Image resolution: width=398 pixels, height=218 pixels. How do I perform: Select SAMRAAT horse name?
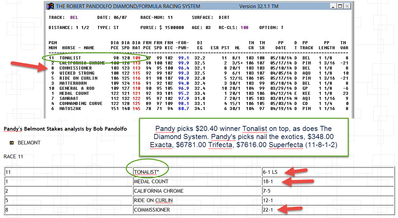point(69,99)
